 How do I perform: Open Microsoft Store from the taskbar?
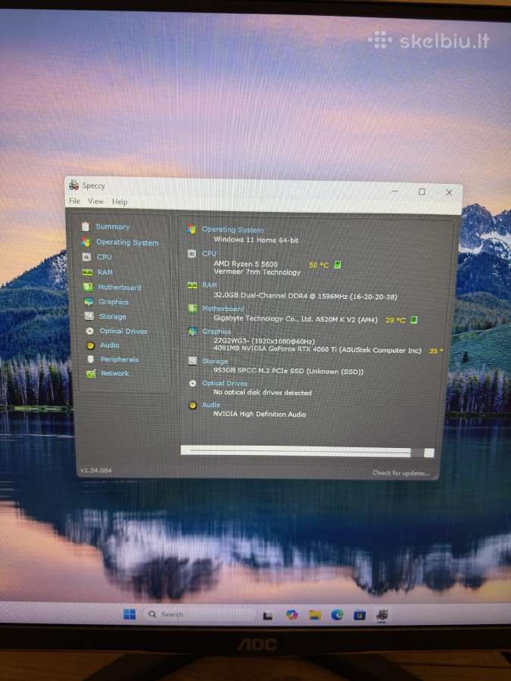click(360, 615)
